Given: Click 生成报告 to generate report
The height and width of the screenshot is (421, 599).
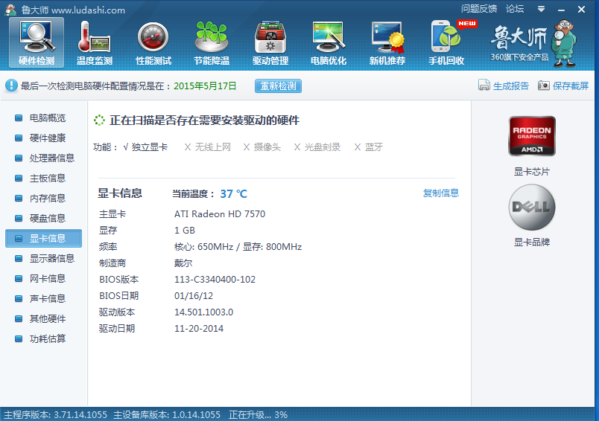Looking at the screenshot, I should pyautogui.click(x=504, y=86).
